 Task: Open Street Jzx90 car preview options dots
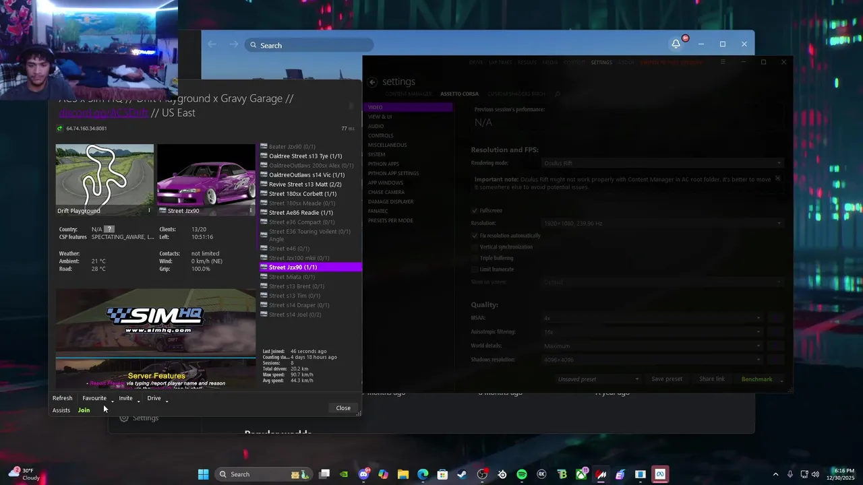pos(251,211)
